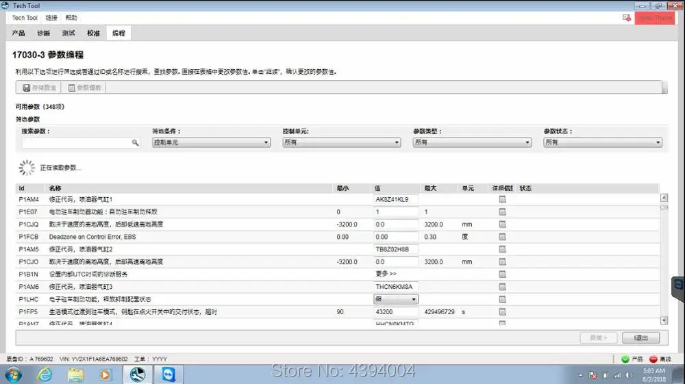This screenshot has width=685, height=384.
Task: Switch to the 编程 tab
Action: pos(119,33)
